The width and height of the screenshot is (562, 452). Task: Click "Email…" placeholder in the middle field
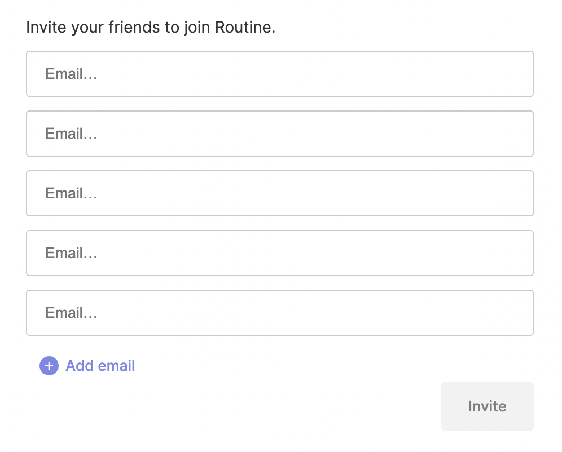pos(71,193)
